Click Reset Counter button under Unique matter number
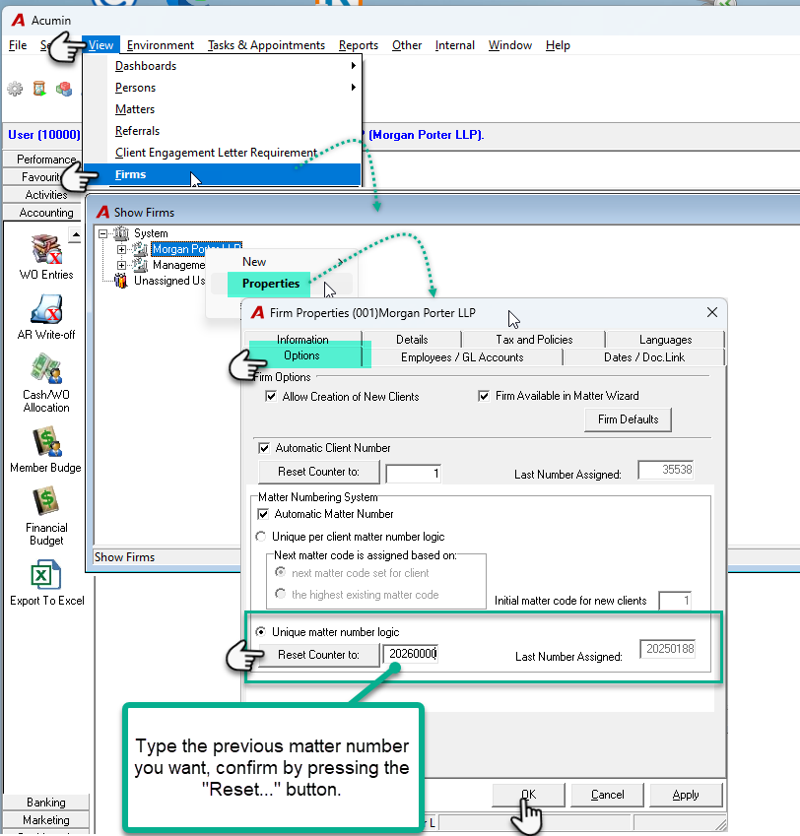This screenshot has width=800, height=836. (318, 655)
